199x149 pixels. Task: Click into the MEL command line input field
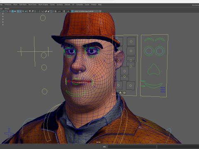pyautogui.click(x=132, y=147)
